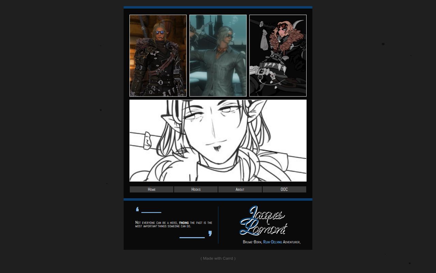The image size is (436, 273).
Task: Open the underwater grey-shirt character screenshot
Action: pyautogui.click(x=218, y=56)
